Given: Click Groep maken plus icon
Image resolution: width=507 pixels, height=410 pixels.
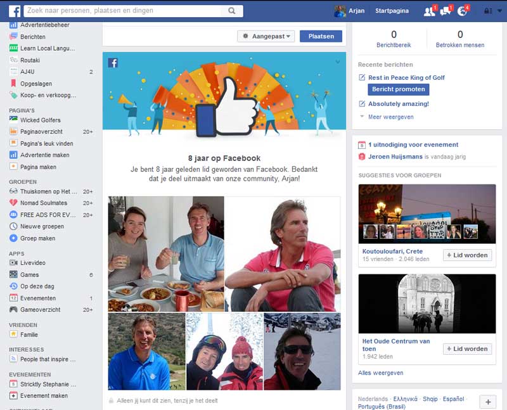Looking at the screenshot, I should [x=13, y=238].
